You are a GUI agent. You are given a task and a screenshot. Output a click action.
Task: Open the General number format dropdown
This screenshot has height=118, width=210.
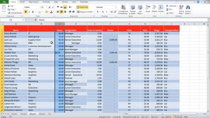click(x=115, y=7)
